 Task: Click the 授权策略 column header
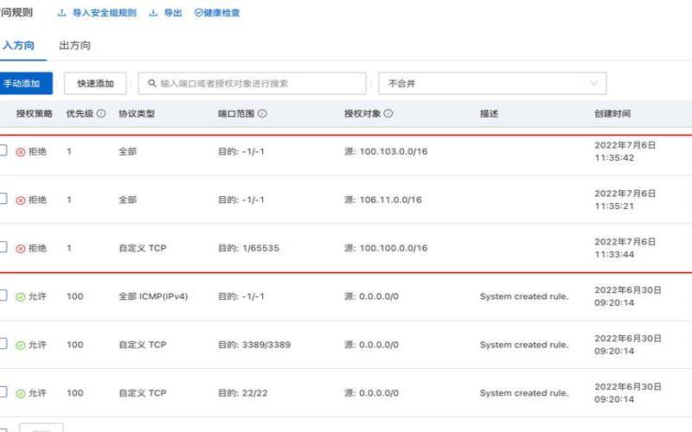point(35,114)
